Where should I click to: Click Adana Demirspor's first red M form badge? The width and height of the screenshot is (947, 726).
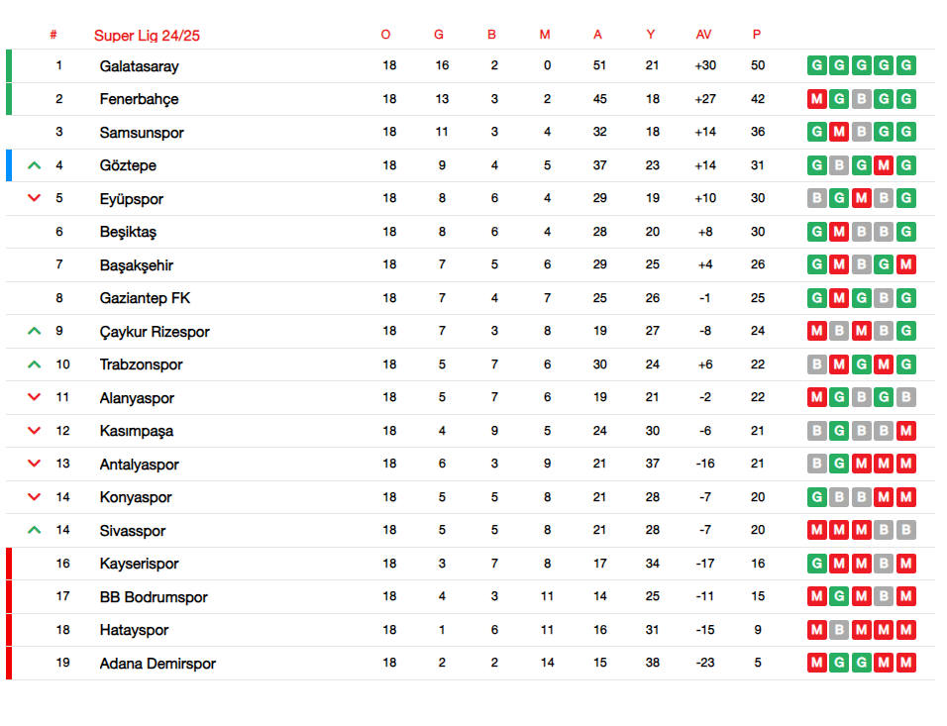(817, 663)
